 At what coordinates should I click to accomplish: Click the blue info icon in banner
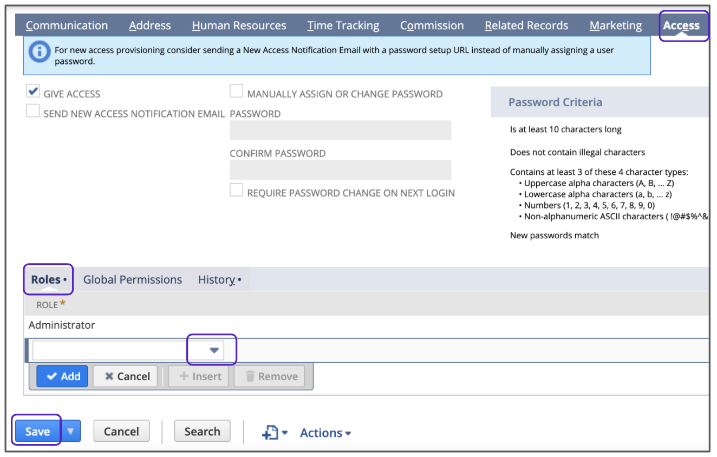pos(40,53)
